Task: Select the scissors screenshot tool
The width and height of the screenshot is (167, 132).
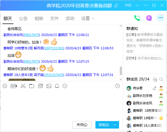Action: click(23, 86)
